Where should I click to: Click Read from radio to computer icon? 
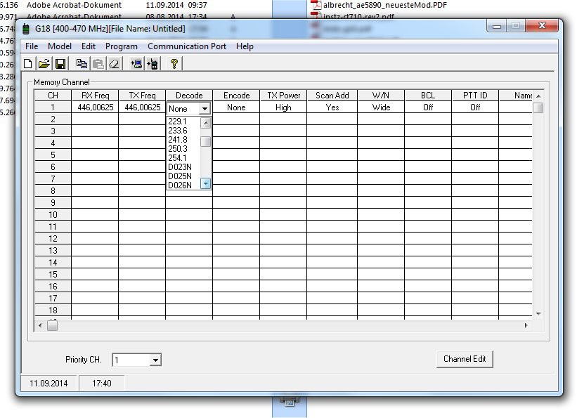(136, 64)
